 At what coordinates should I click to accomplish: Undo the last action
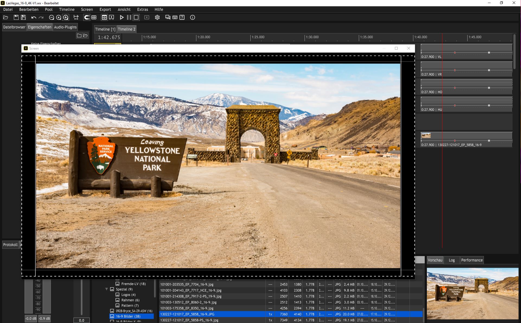34,17
